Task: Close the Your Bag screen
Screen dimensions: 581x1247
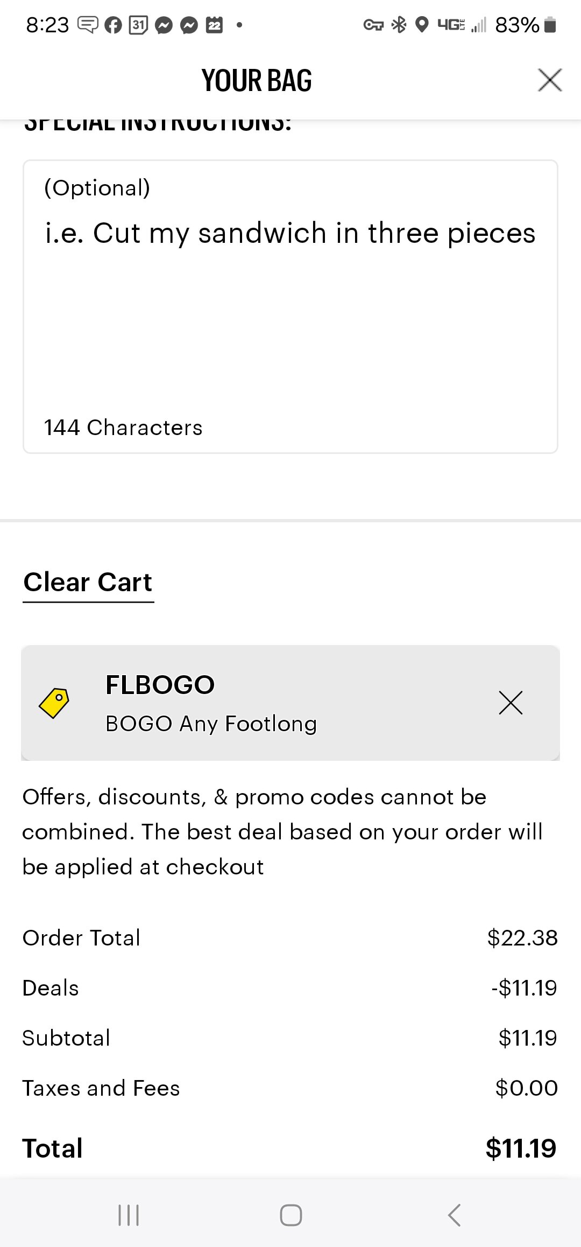Action: coord(550,80)
